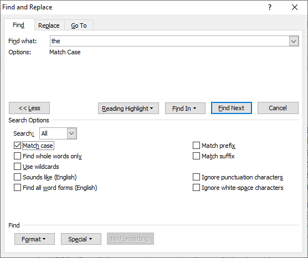
Task: Check Find all word forms (English)
Action: pyautogui.click(x=17, y=188)
